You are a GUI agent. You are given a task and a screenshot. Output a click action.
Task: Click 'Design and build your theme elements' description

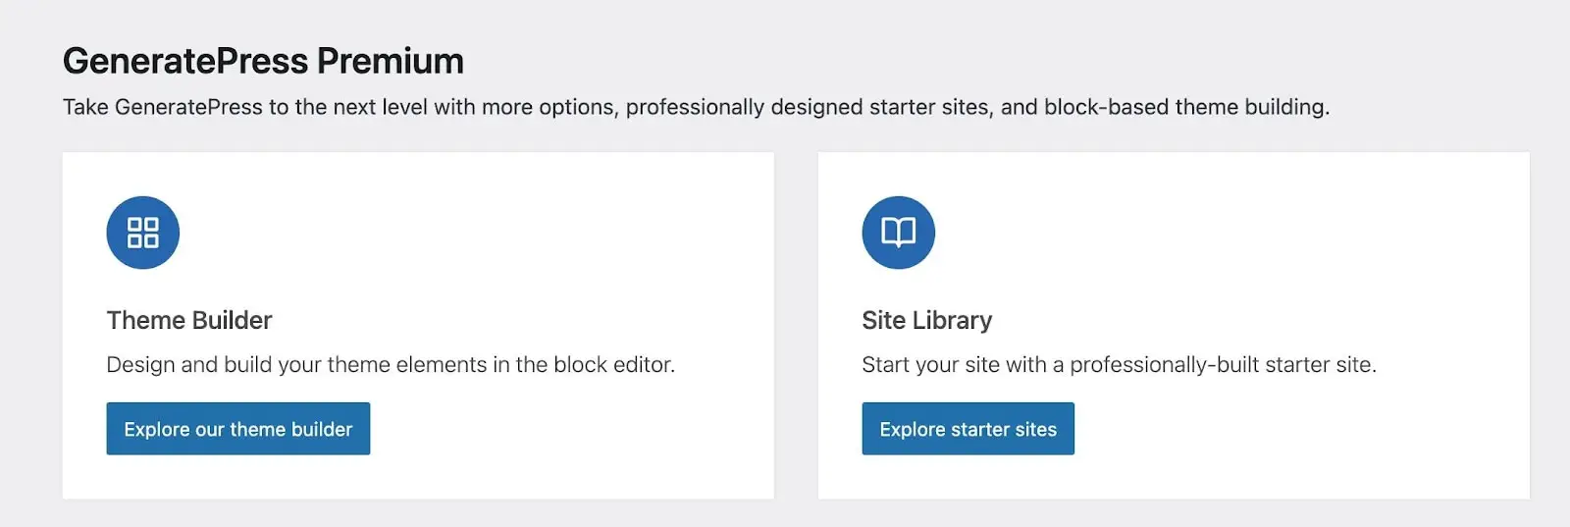pos(391,364)
